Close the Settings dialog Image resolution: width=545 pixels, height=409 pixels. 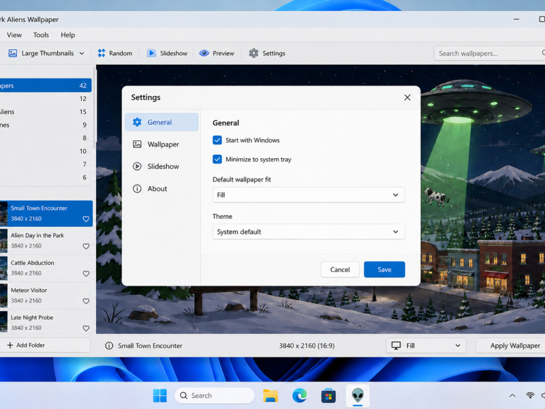pos(407,97)
